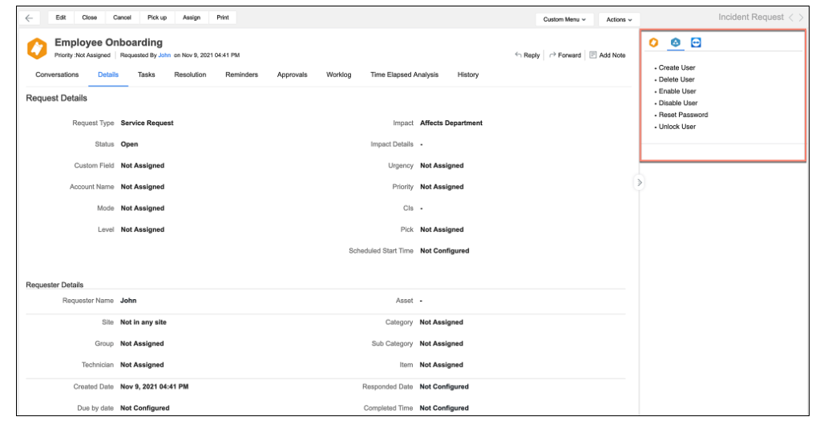This screenshot has width=828, height=425.
Task: Open the orange ServiceDesk widget icon
Action: 654,42
